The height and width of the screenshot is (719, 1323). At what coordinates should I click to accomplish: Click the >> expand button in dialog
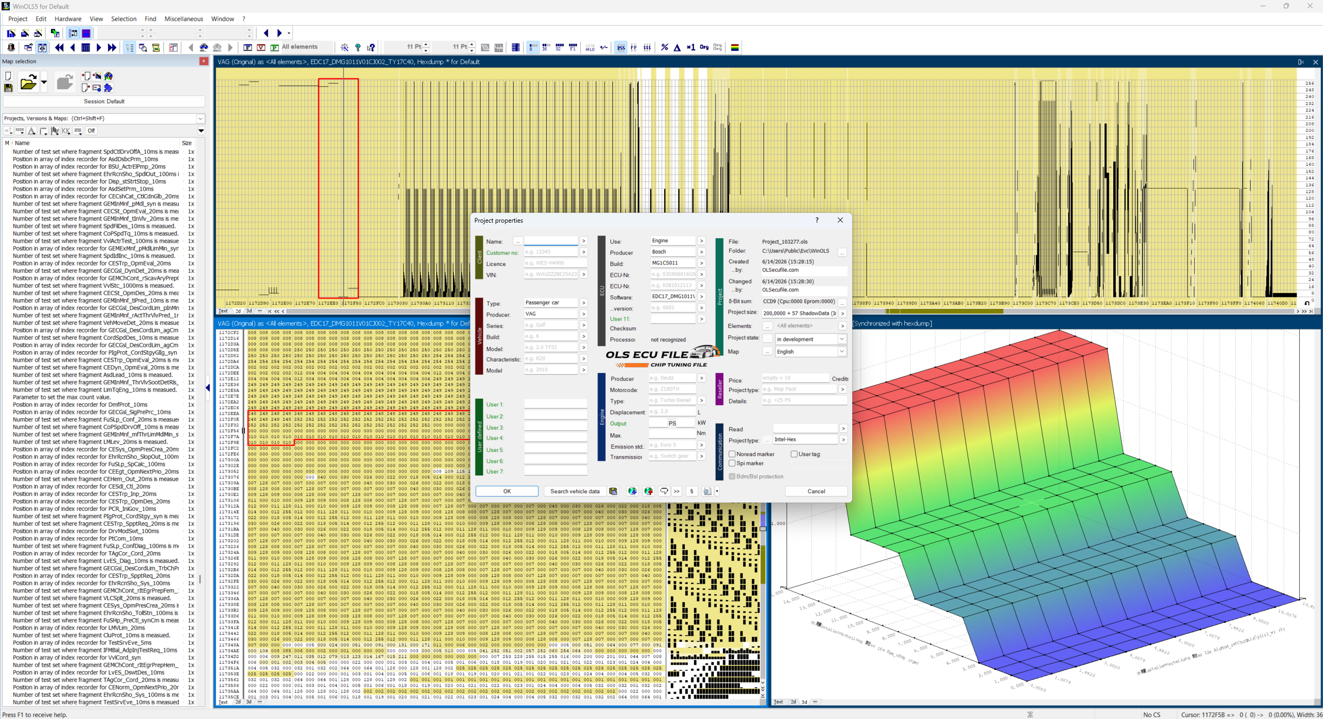click(x=676, y=491)
